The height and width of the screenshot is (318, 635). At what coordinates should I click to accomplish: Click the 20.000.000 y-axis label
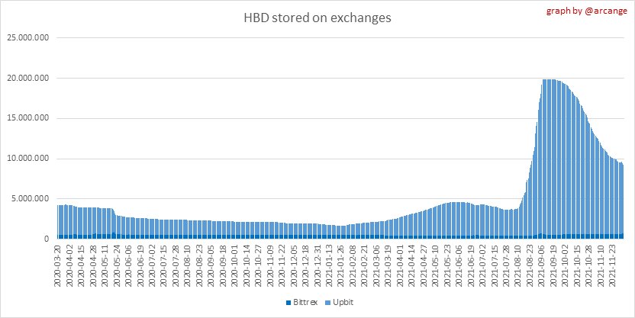27,78
